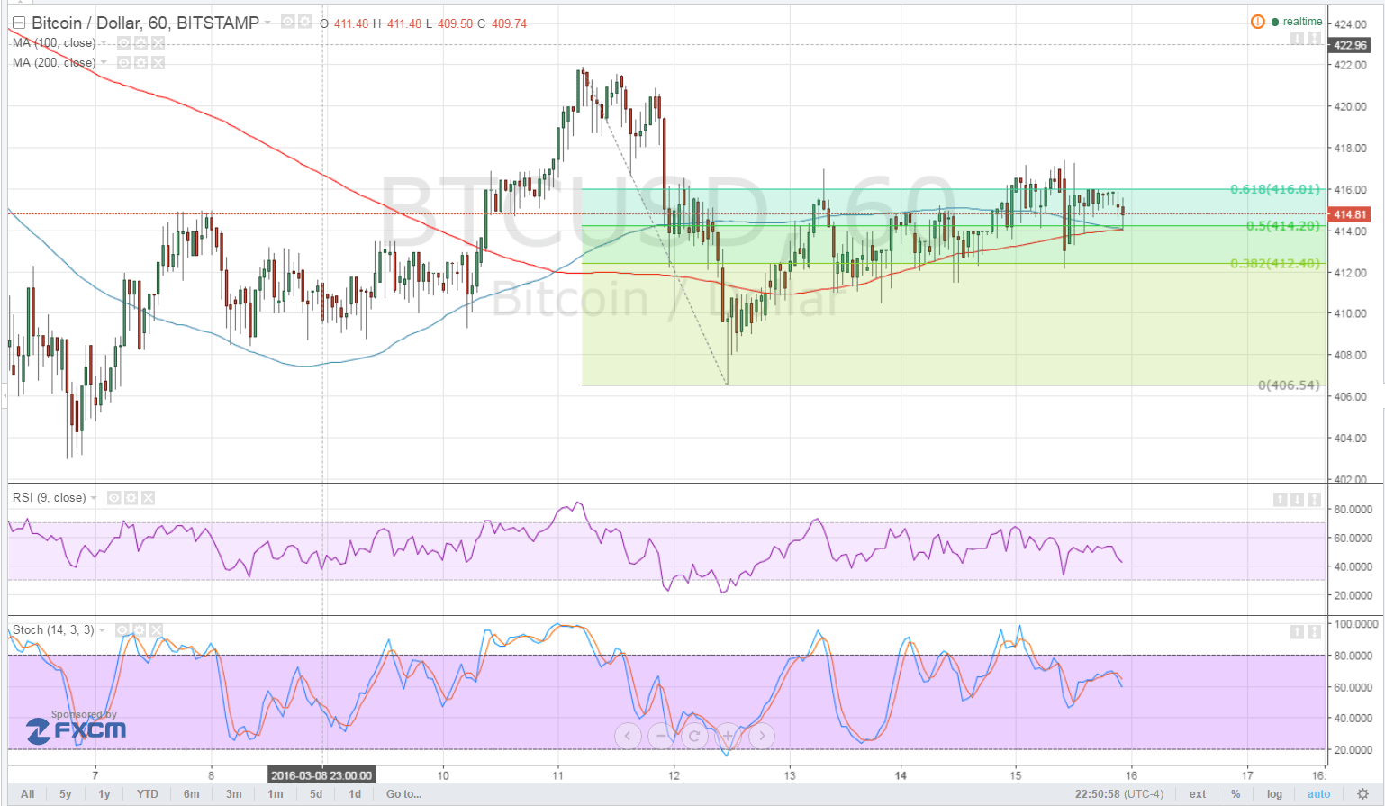Open the Stoch (14, 3, 3) dropdown arrow

(x=102, y=629)
